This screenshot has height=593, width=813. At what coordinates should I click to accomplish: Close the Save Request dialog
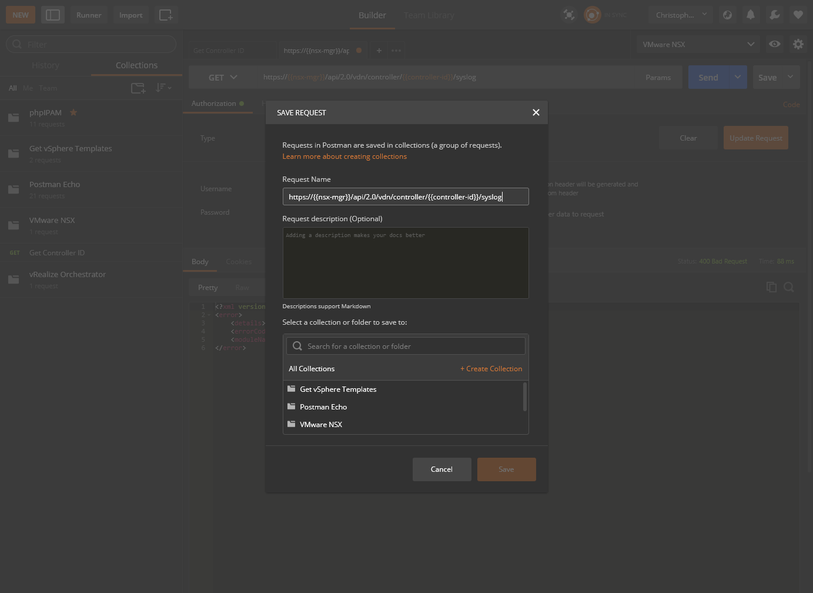(x=536, y=112)
